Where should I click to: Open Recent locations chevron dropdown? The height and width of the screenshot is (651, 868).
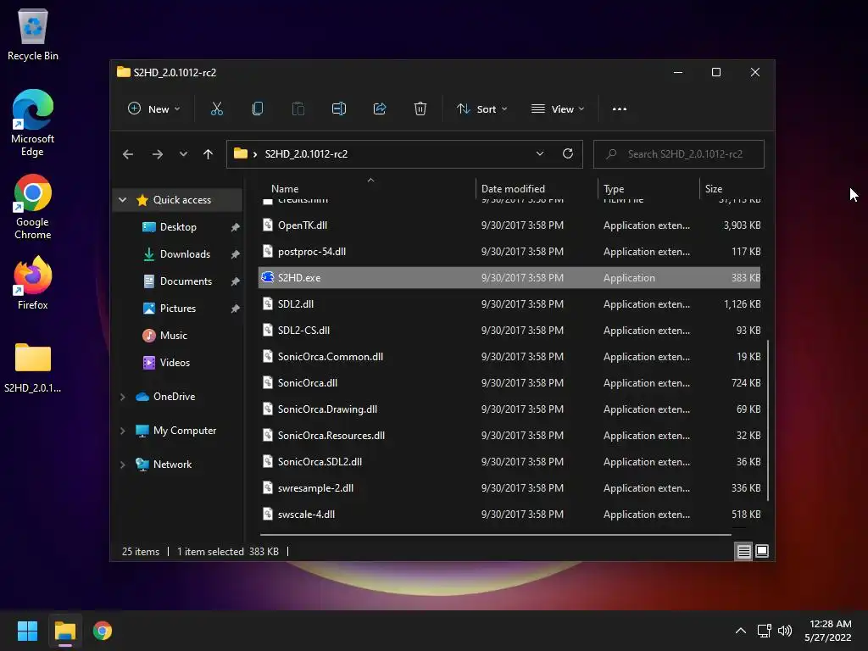[x=183, y=154]
